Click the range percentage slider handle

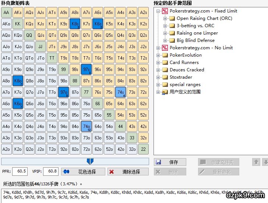click(x=90, y=161)
